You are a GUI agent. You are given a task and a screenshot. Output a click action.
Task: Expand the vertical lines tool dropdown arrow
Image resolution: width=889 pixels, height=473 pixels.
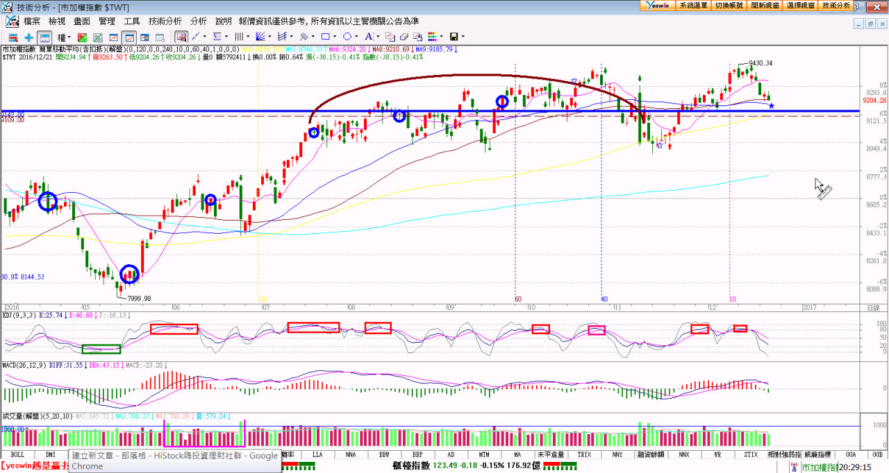click(x=247, y=37)
